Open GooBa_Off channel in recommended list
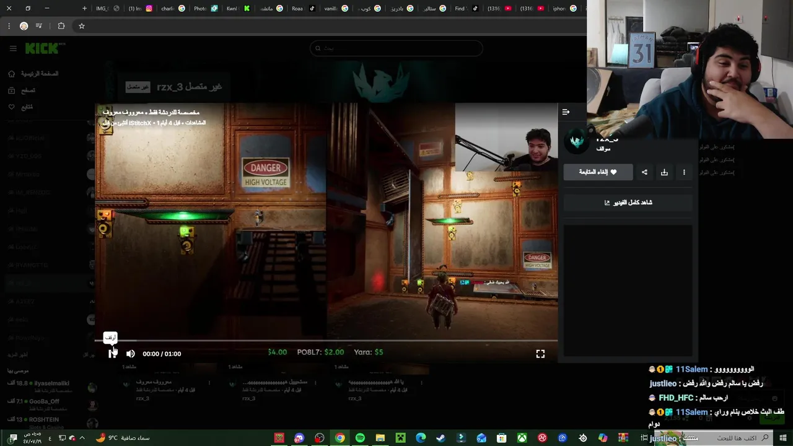 pos(53,404)
